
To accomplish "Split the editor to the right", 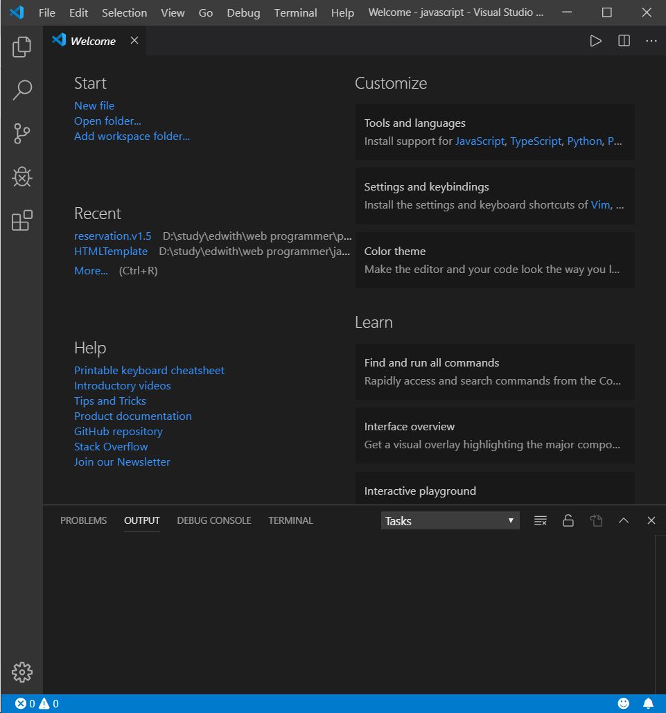I will coord(624,41).
